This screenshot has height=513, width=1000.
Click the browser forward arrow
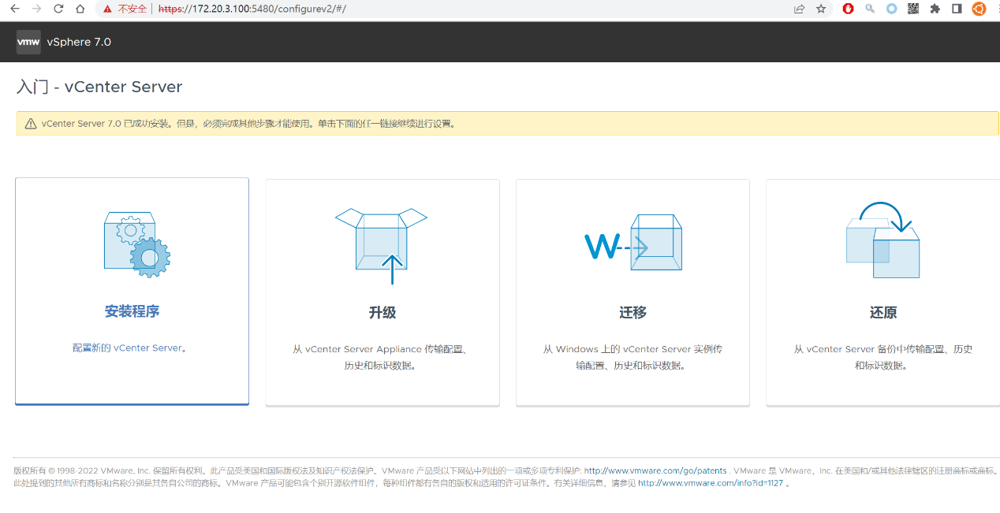(x=36, y=9)
